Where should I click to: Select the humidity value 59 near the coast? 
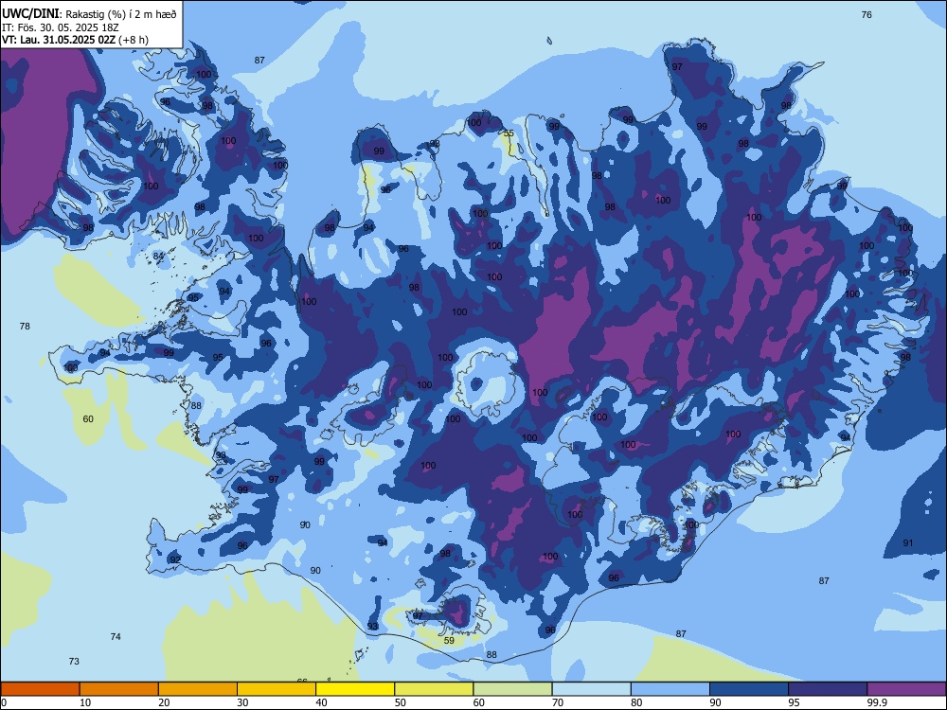pos(449,641)
